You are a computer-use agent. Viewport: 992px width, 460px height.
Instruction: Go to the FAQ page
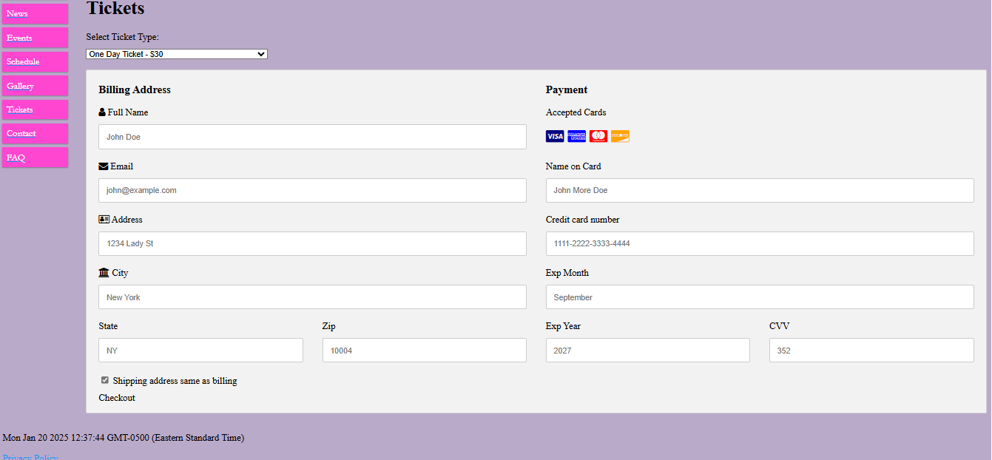point(35,158)
